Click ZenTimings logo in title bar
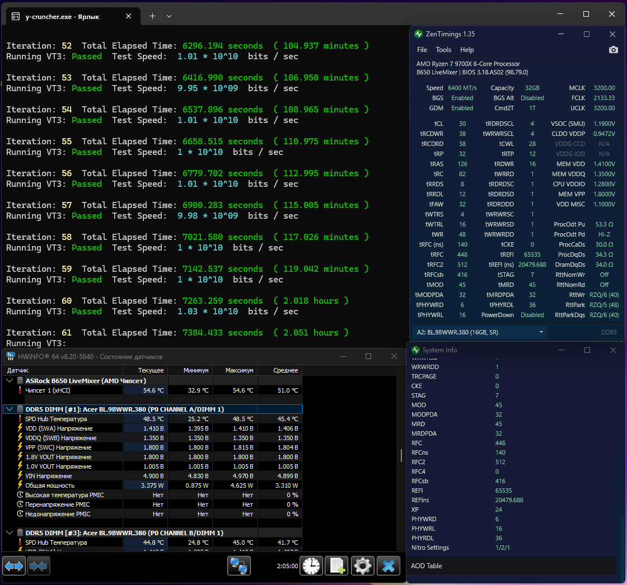 419,34
